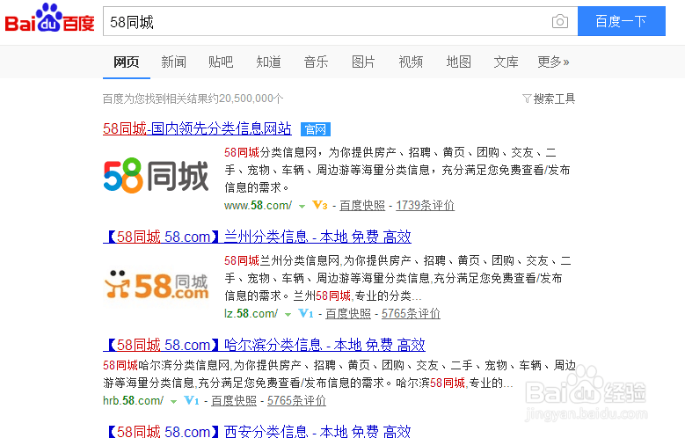
Task: Switch to the 新闻 tab
Action: (174, 62)
